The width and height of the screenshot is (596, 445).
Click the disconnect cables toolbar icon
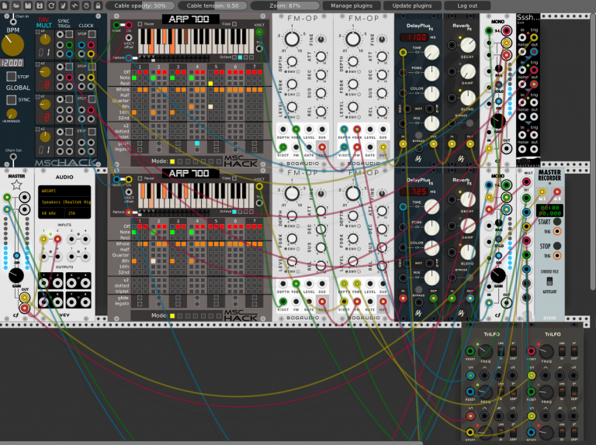[x=63, y=5]
